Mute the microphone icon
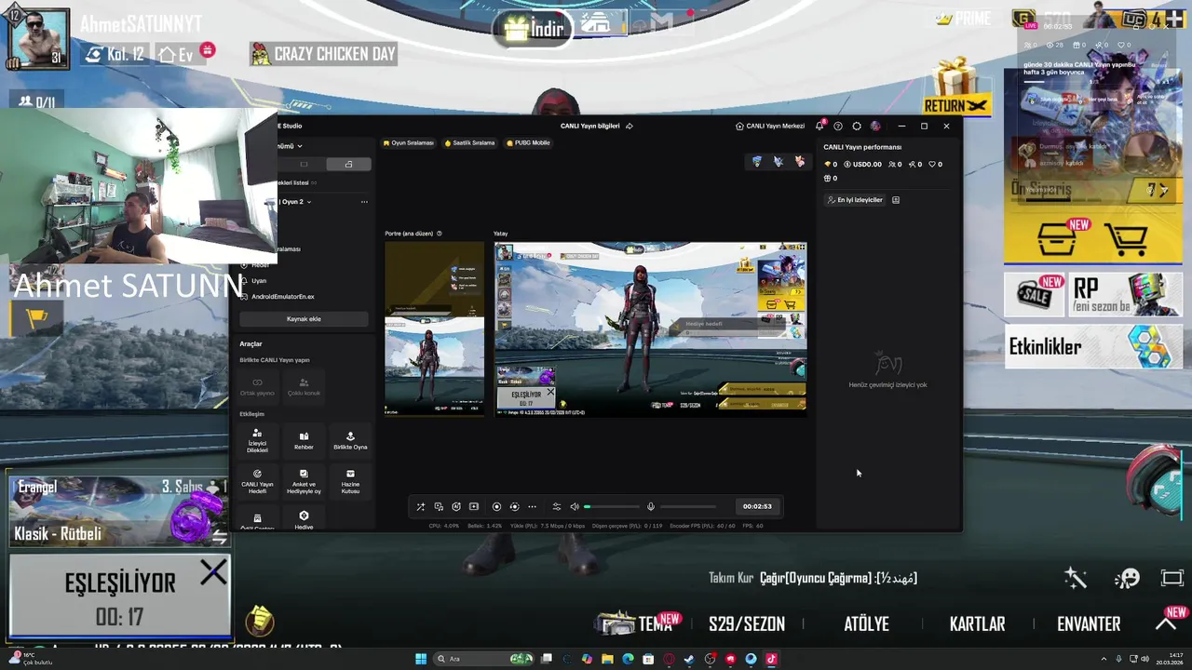The width and height of the screenshot is (1192, 670). click(x=651, y=506)
